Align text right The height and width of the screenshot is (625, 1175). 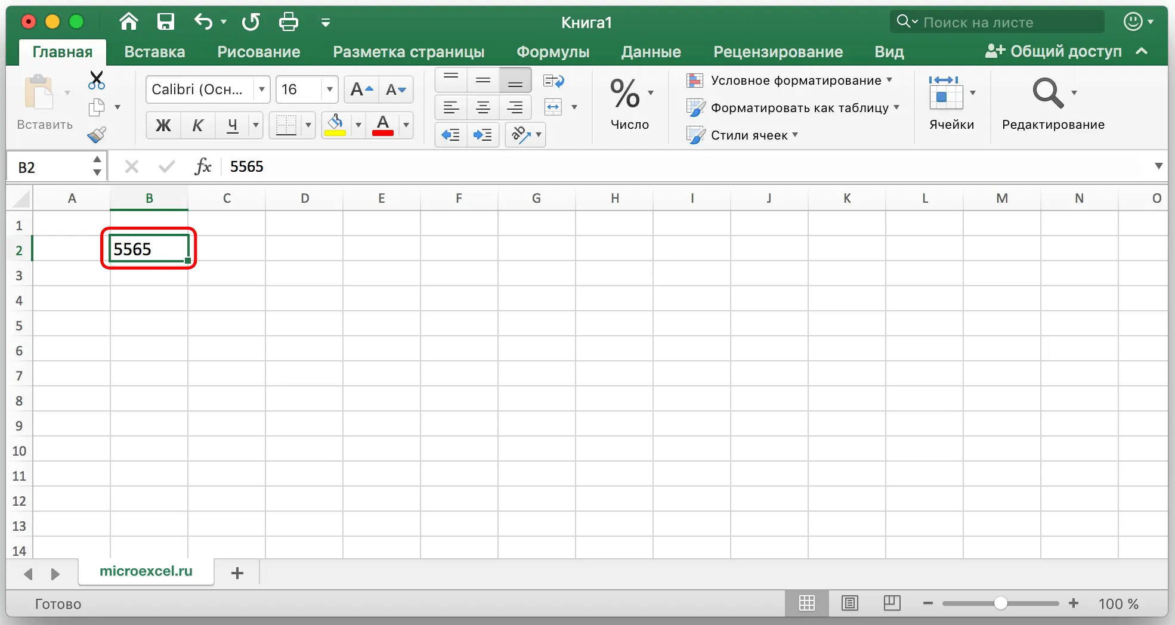coord(515,108)
